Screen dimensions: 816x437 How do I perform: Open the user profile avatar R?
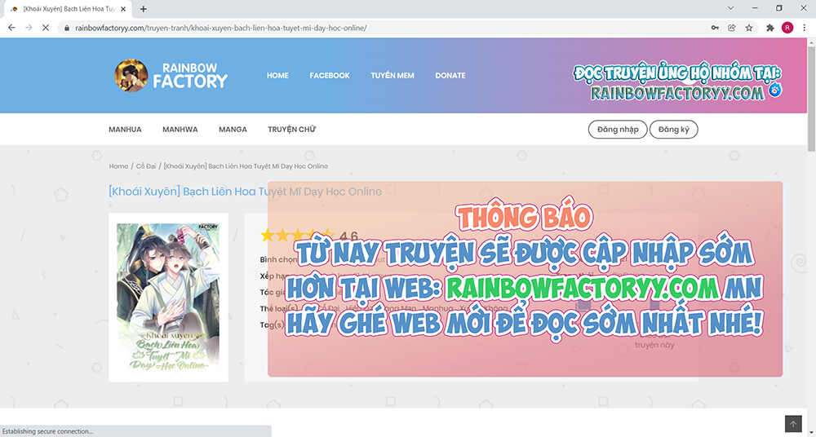pos(787,28)
